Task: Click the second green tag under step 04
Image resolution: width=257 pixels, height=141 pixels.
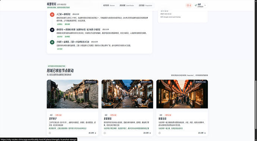Action: (67, 37)
